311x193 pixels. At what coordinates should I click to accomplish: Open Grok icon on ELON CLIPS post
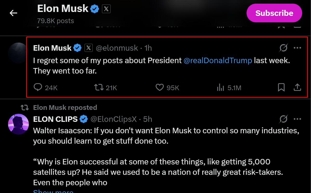283,119
